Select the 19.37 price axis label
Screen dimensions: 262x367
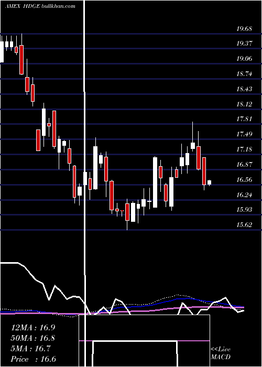coord(244,44)
